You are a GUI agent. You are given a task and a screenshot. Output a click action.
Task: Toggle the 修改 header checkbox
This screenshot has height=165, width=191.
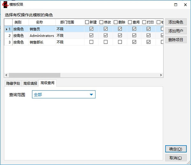(x=101, y=22)
